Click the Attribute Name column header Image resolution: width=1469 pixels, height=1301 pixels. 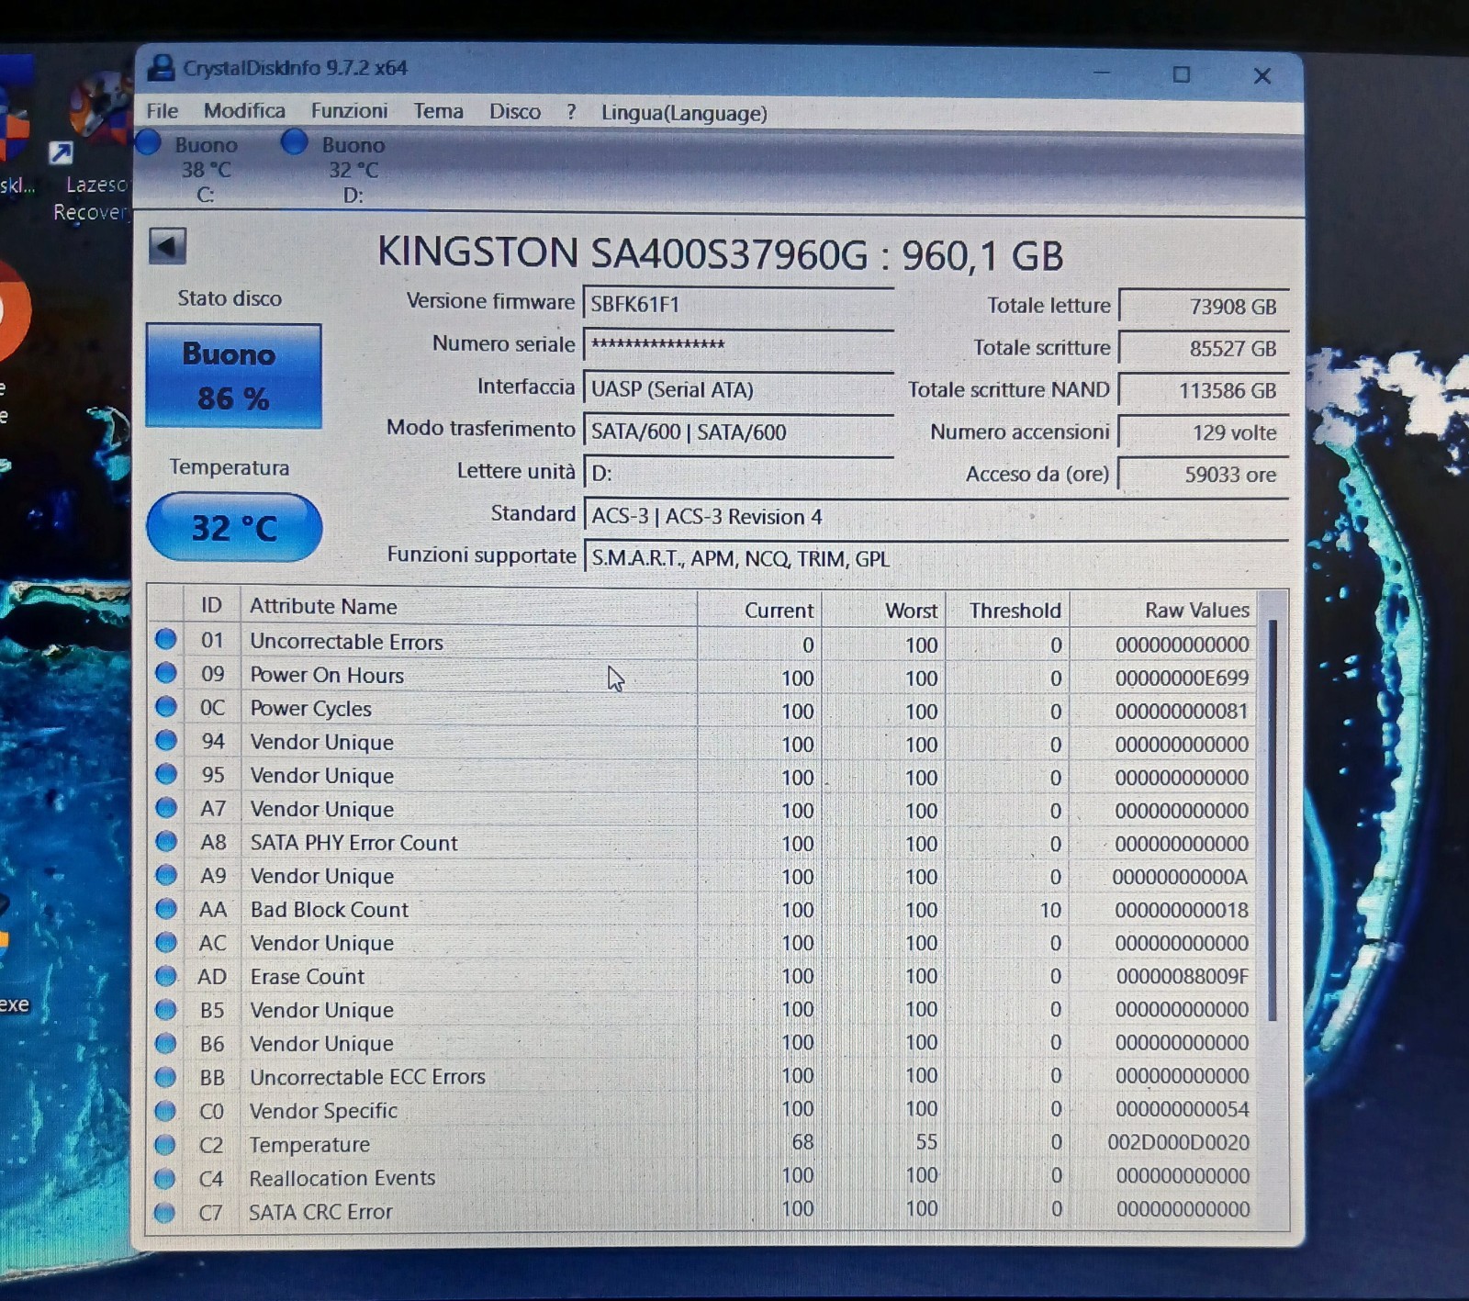468,607
